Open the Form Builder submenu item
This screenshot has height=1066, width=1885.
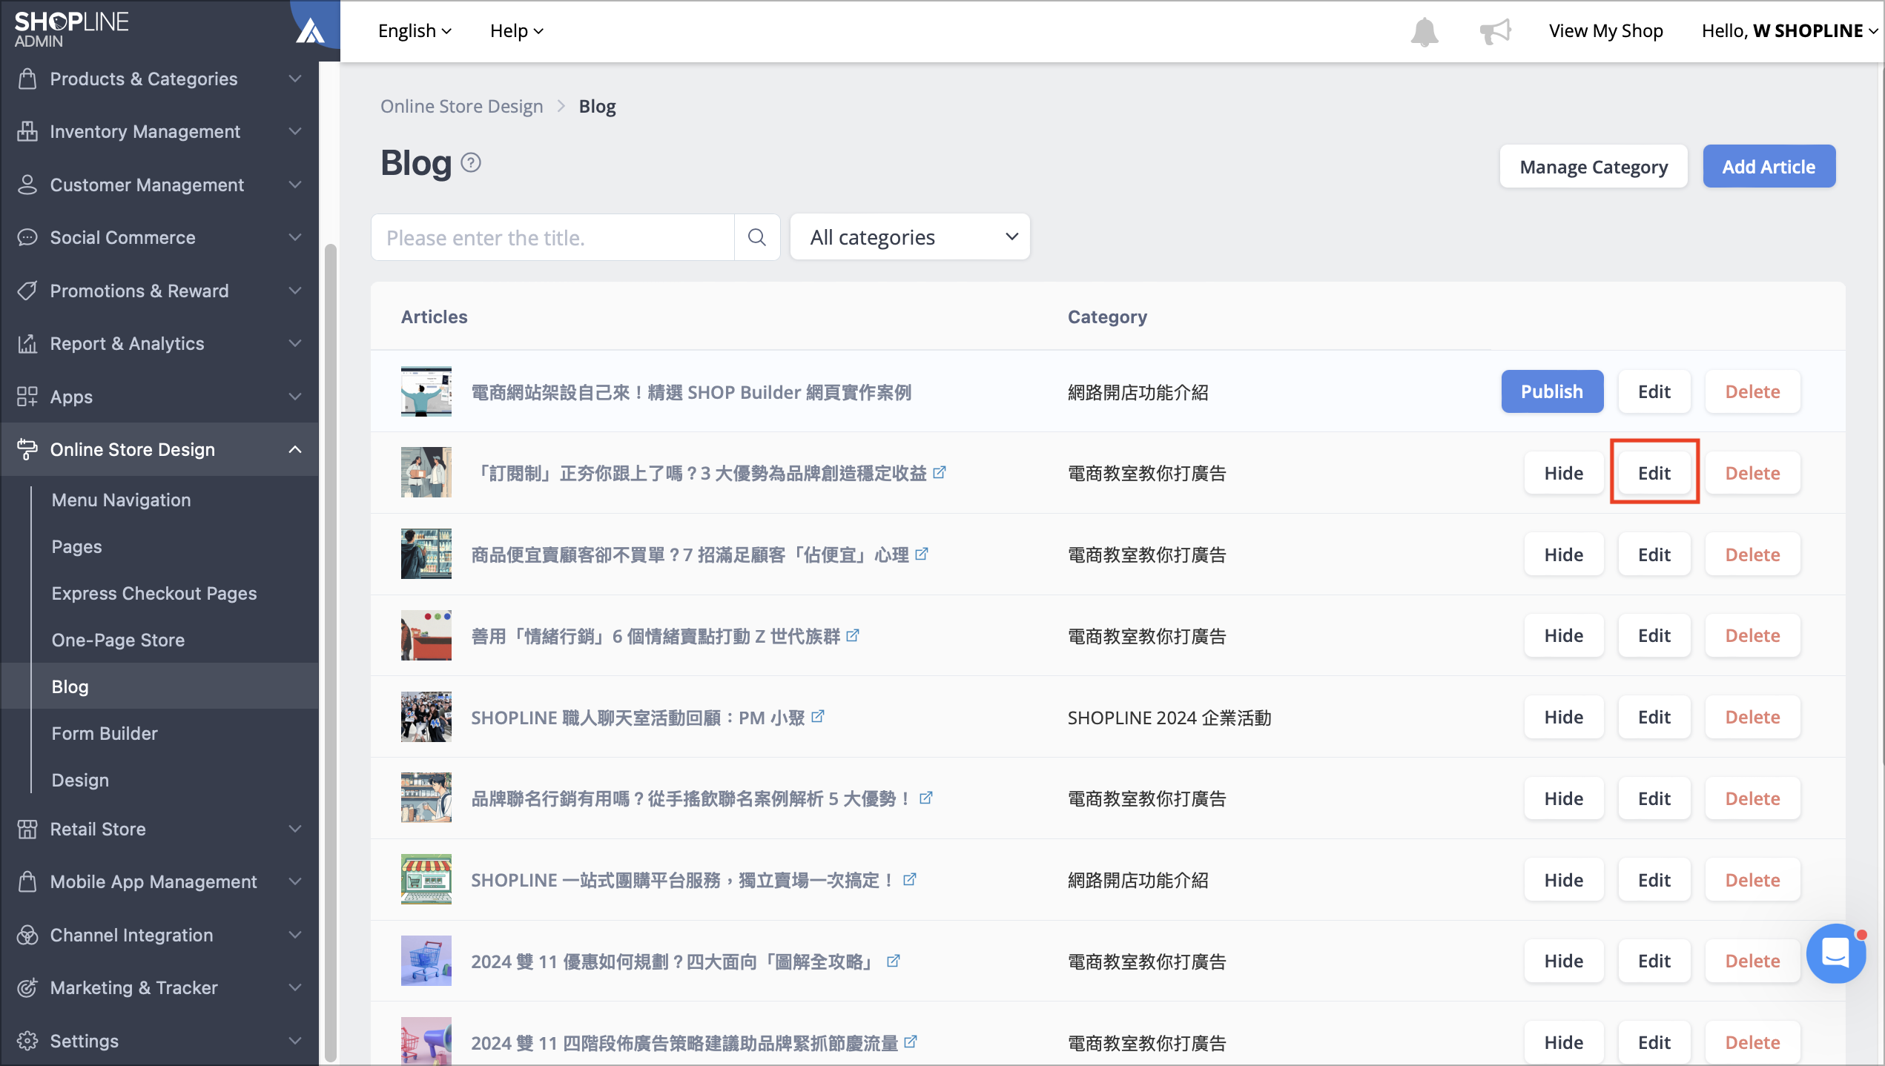(x=105, y=733)
